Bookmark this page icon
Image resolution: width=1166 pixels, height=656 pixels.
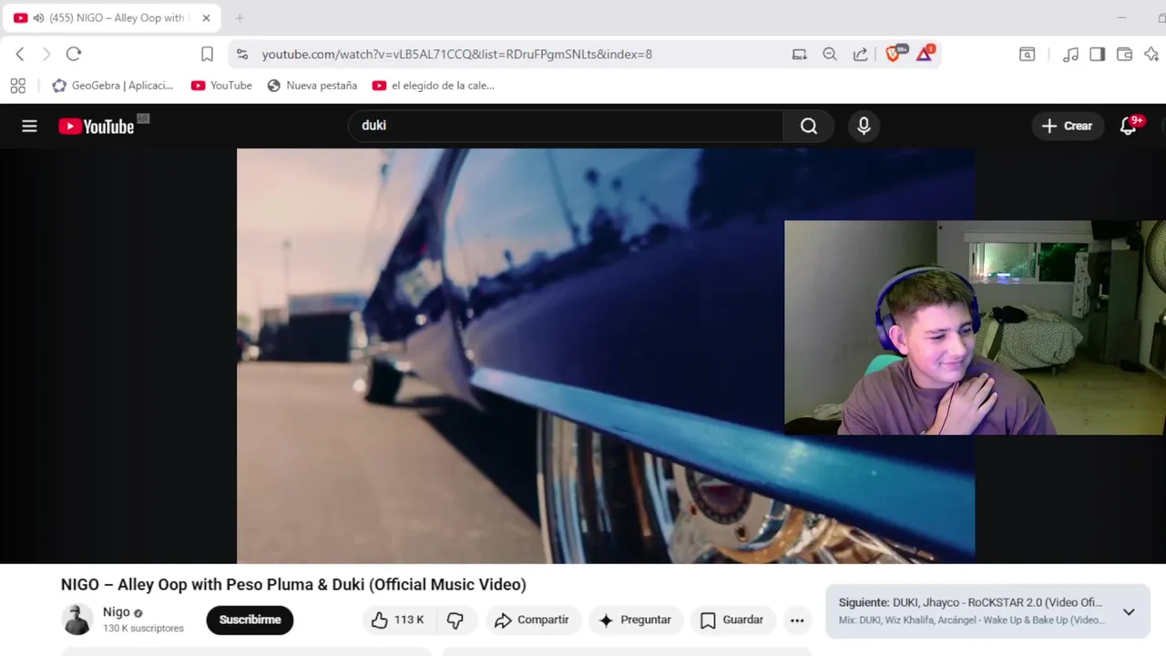(207, 54)
